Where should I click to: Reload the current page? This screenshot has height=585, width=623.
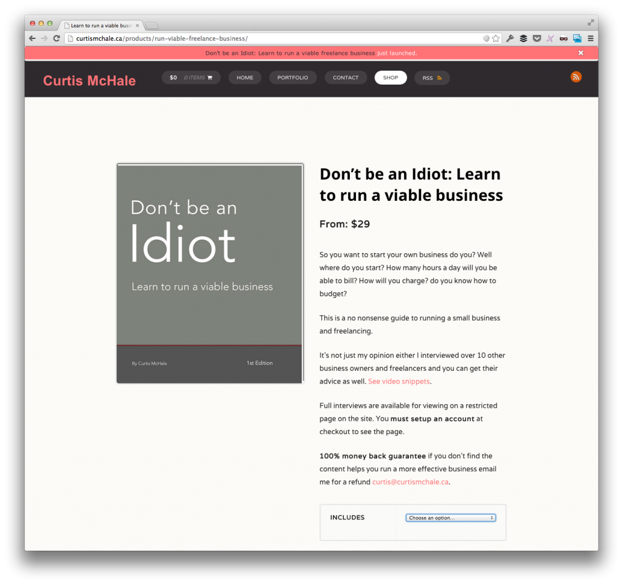coord(57,38)
